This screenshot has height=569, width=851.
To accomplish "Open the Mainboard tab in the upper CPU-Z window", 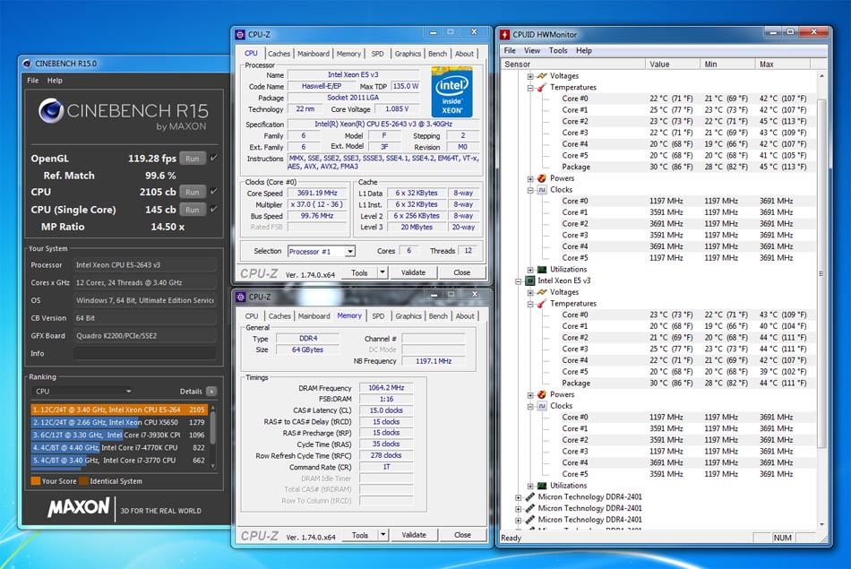I will tap(314, 54).
